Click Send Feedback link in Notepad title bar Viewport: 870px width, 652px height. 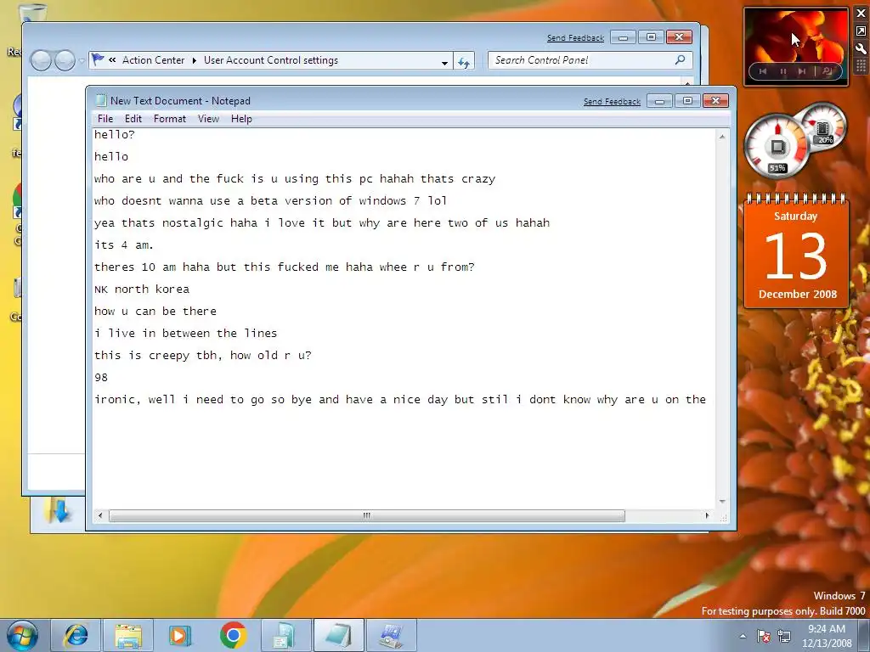click(x=612, y=102)
